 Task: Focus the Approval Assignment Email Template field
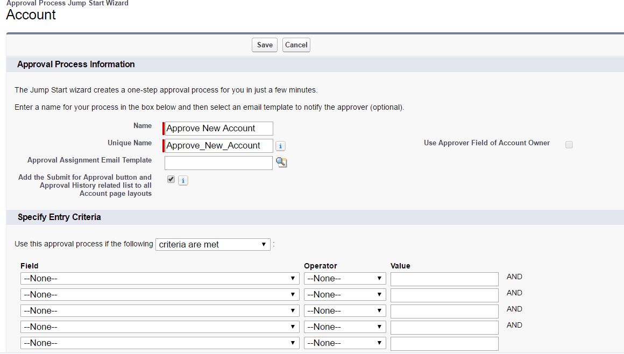pyautogui.click(x=218, y=163)
